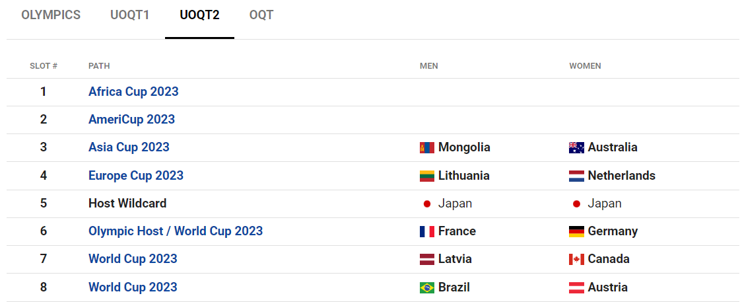Open slot 7 World Cup 2023 link
740x302 pixels.
click(133, 259)
